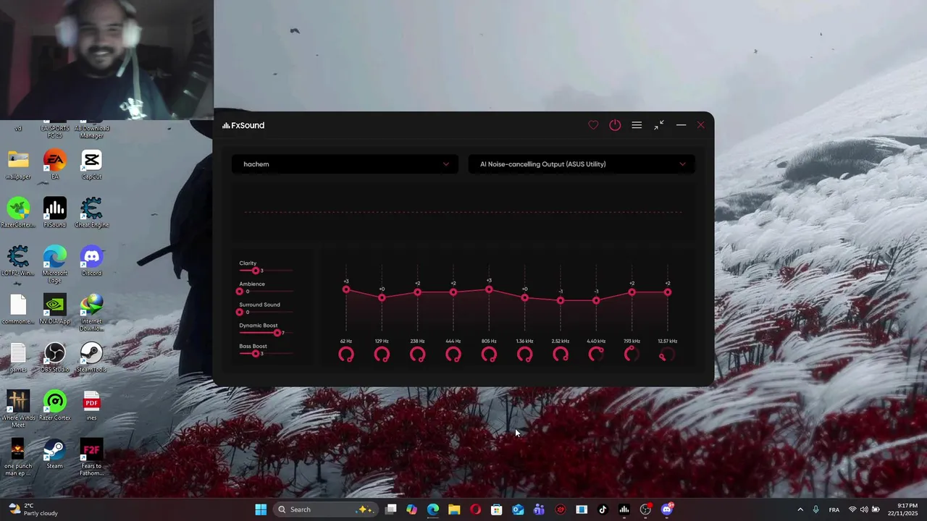The image size is (927, 521).
Task: Open the weather widget showing Partly cloudy
Action: (33, 509)
